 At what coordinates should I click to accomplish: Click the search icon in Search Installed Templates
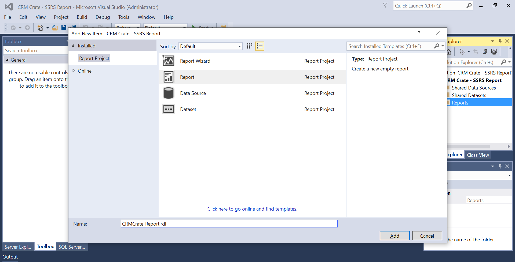437,46
